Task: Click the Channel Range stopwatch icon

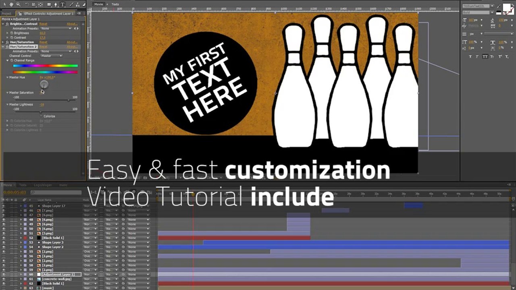Action: pos(12,60)
